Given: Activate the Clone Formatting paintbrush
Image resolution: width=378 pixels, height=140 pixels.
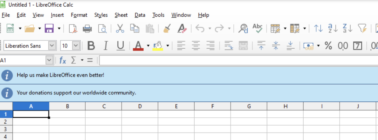Looking at the screenshot, I should 167,29.
